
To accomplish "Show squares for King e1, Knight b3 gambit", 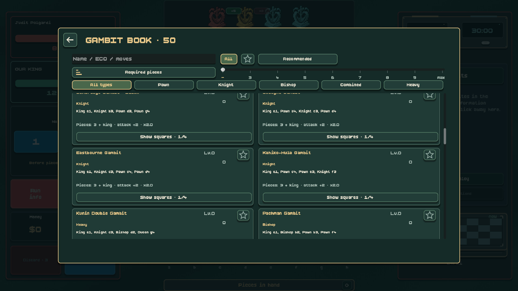I will 164,137.
